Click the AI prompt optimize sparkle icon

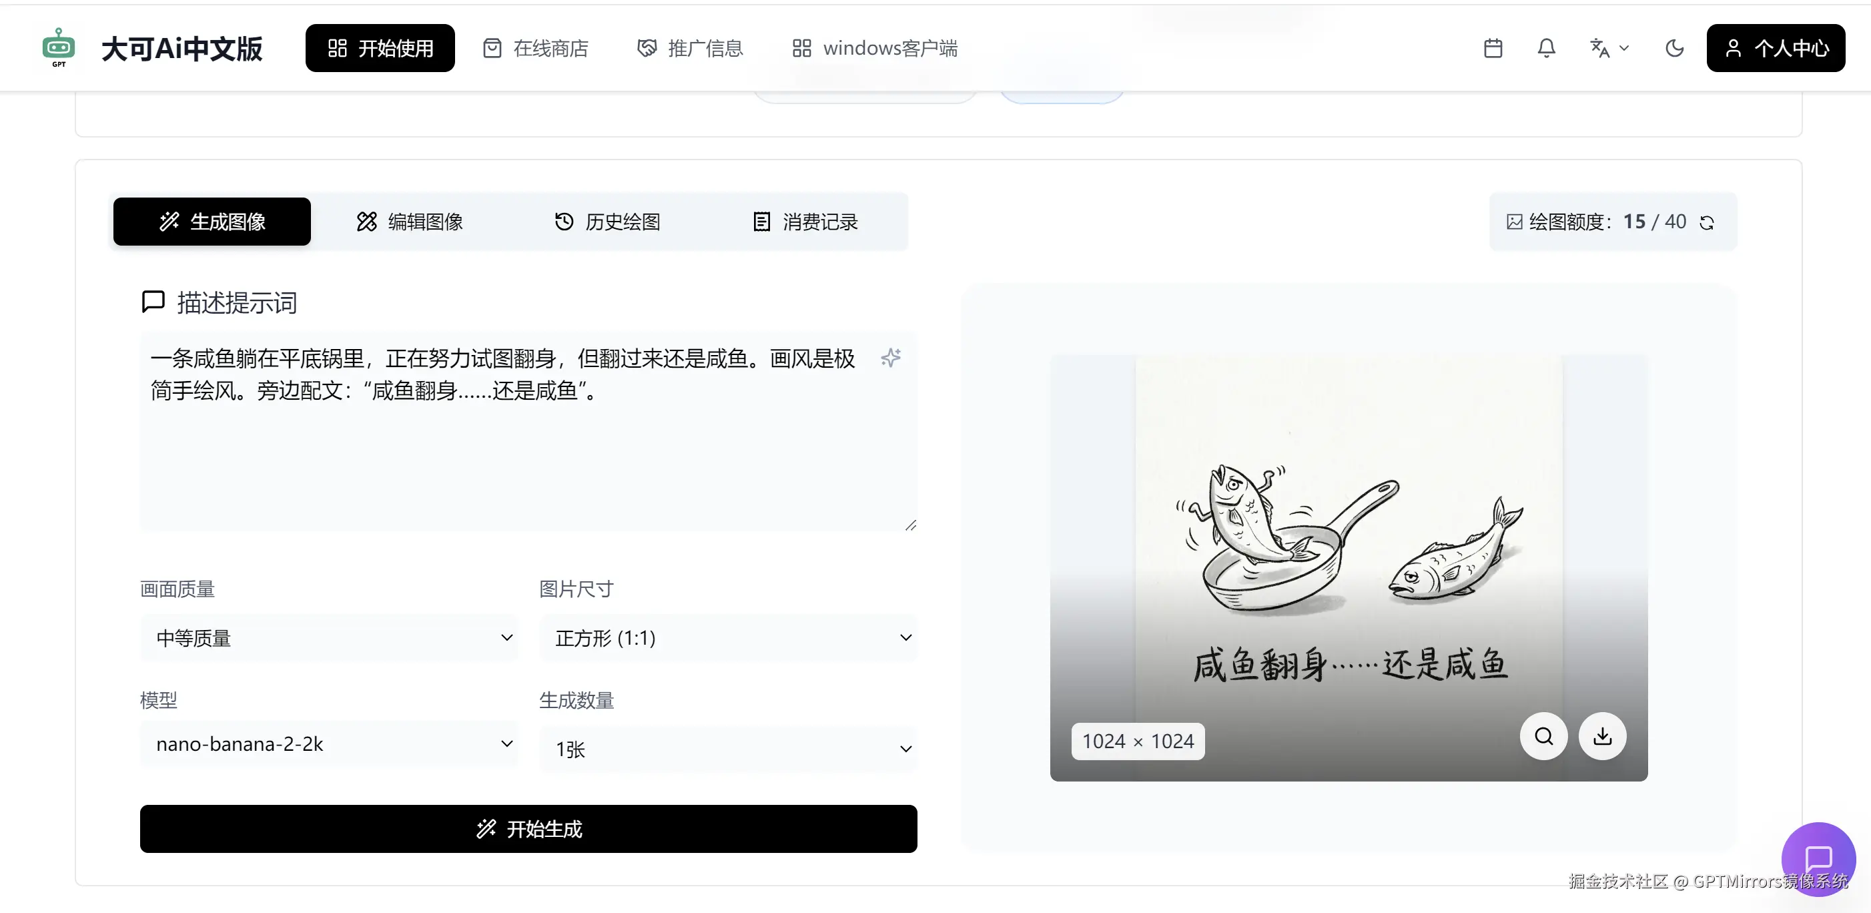pos(891,357)
